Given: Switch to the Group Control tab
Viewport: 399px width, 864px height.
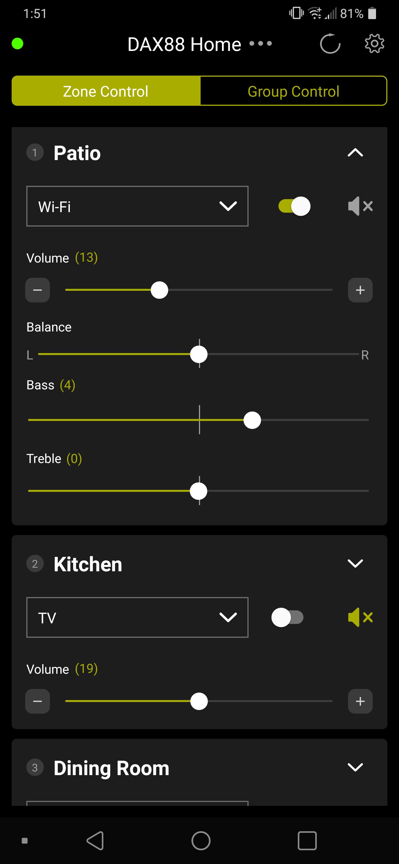Looking at the screenshot, I should pyautogui.click(x=293, y=91).
